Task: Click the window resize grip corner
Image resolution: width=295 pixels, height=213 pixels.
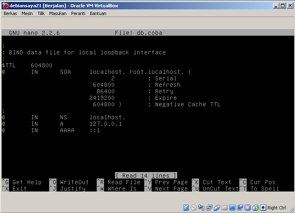Action: pos(292,210)
